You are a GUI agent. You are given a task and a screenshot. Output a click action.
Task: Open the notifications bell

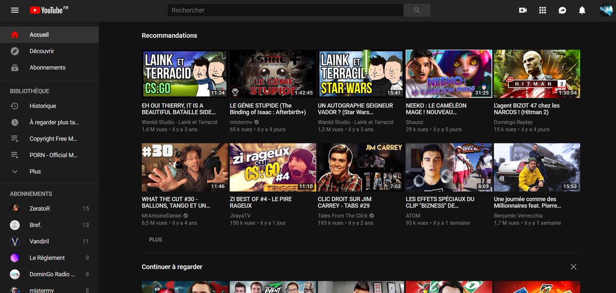pos(582,10)
